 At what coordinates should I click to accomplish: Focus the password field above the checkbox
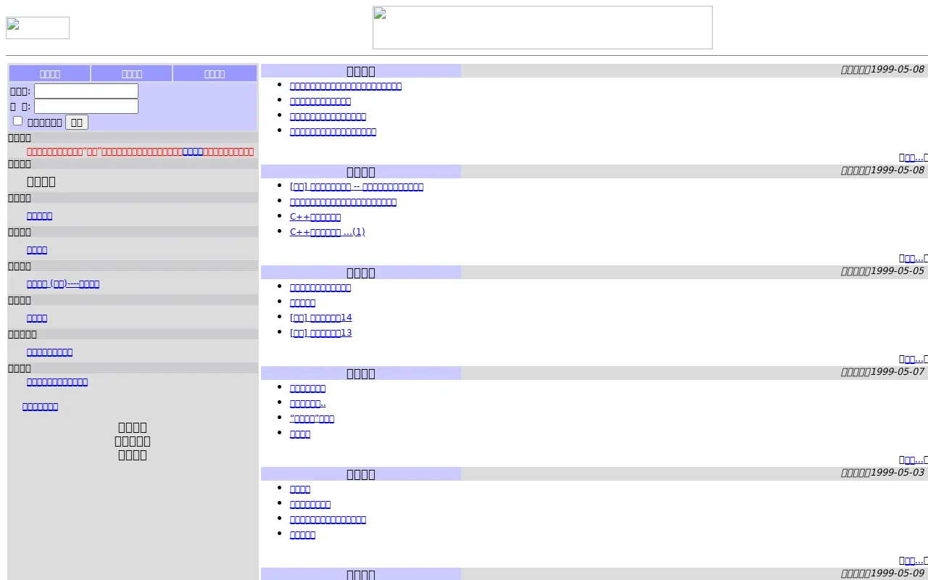pyautogui.click(x=86, y=107)
